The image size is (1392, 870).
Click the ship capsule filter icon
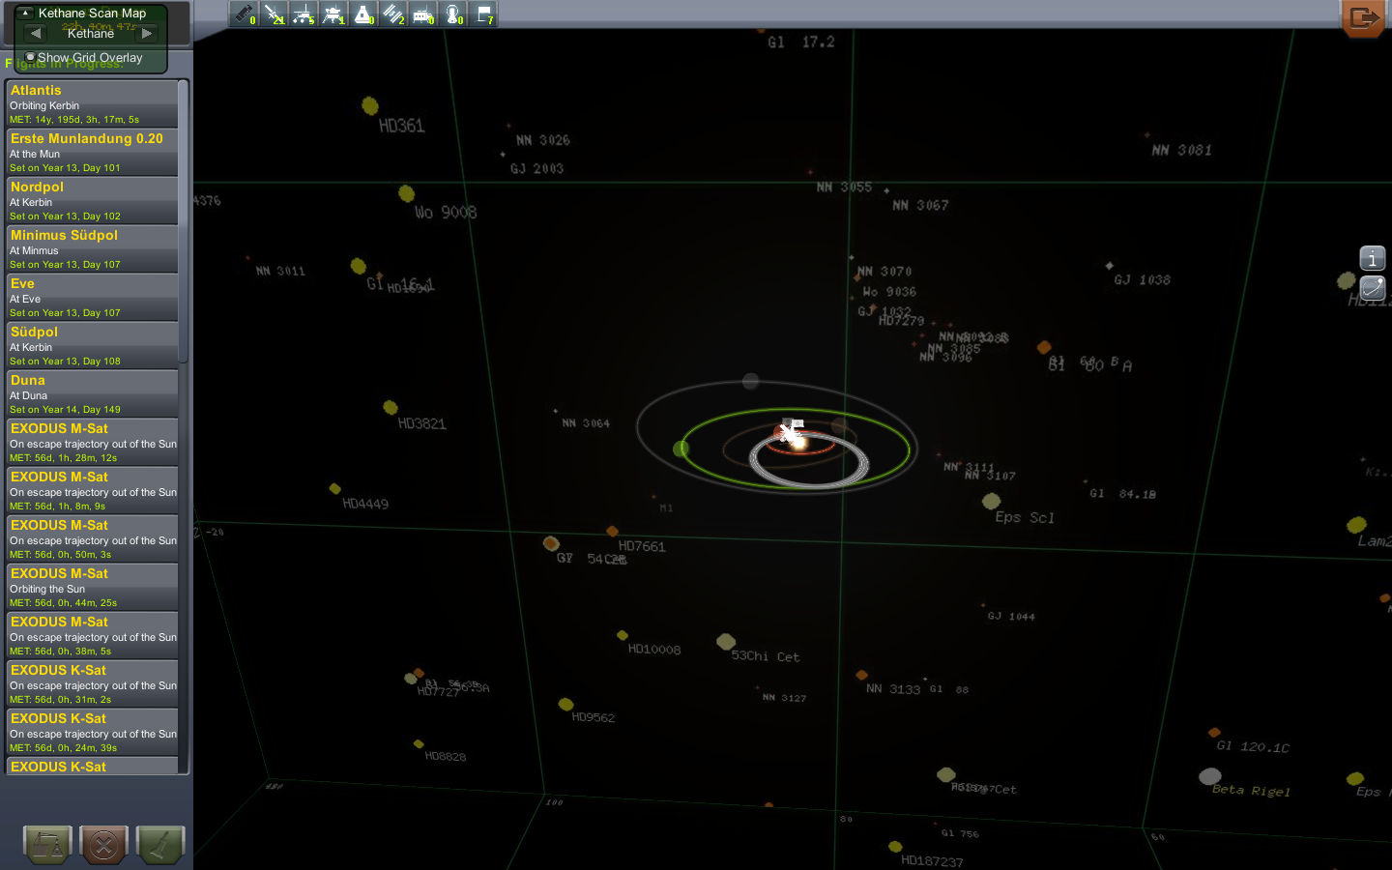tap(363, 14)
